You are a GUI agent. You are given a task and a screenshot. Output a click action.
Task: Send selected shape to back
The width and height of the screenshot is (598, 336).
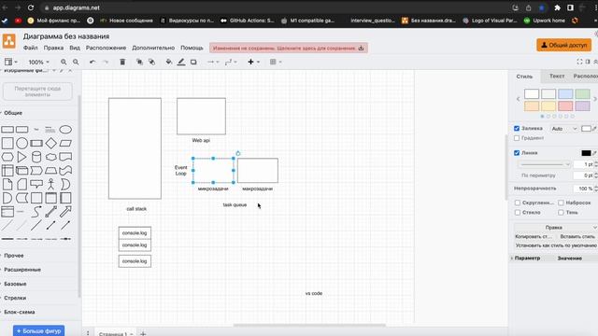[151, 62]
